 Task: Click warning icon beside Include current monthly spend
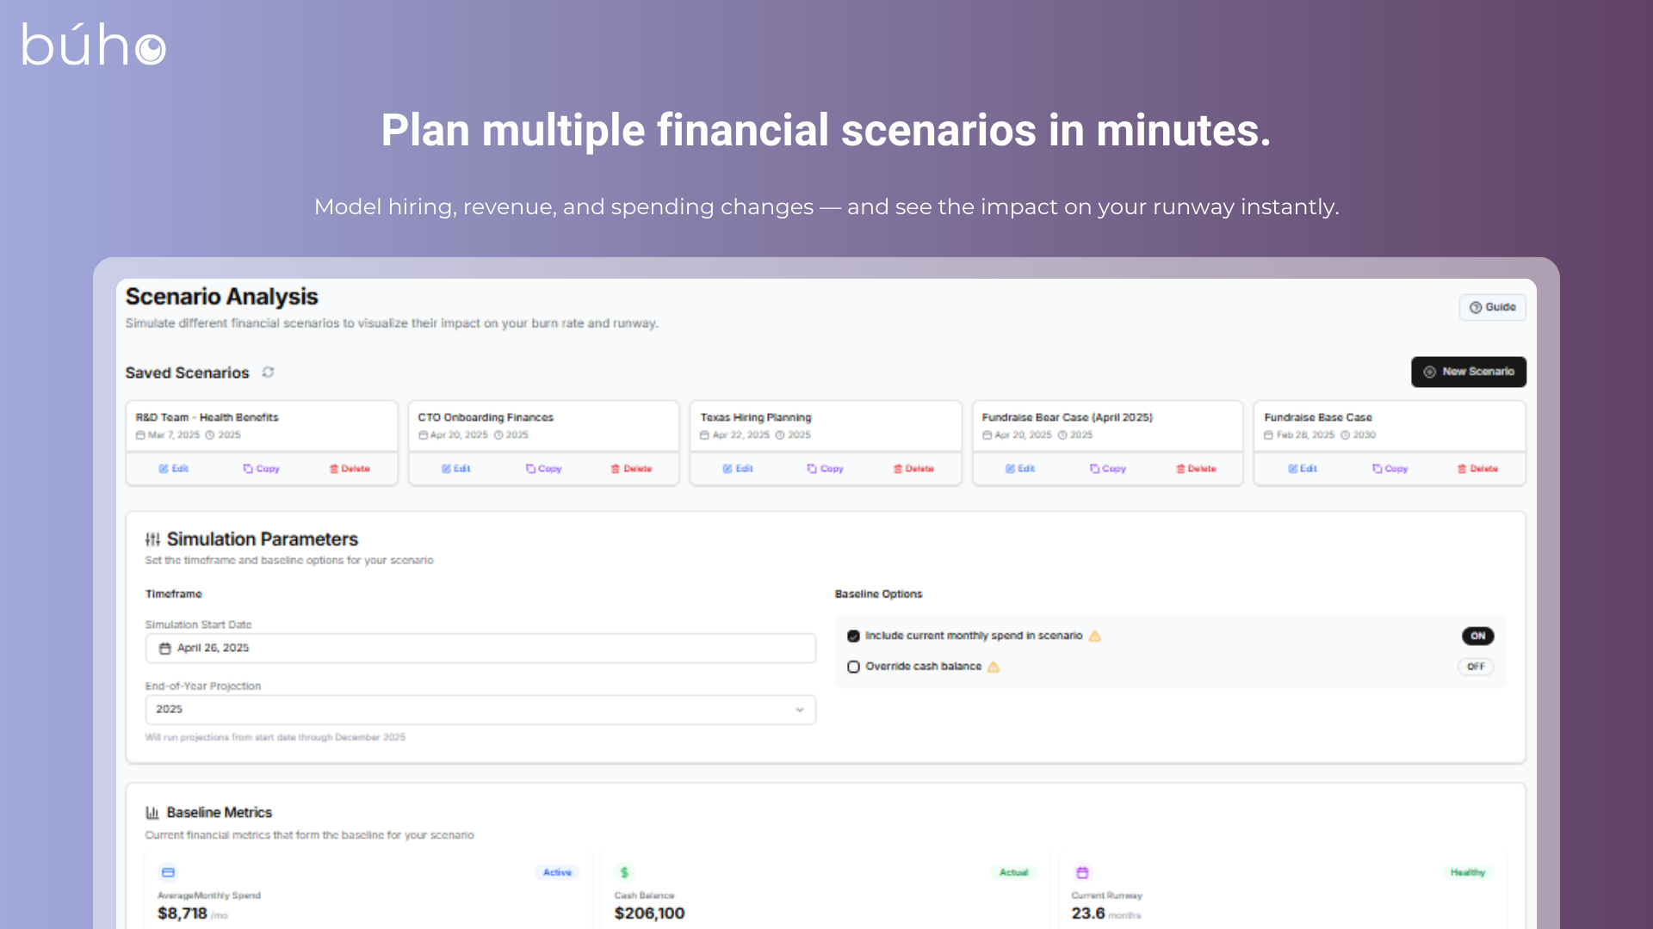pos(1095,637)
